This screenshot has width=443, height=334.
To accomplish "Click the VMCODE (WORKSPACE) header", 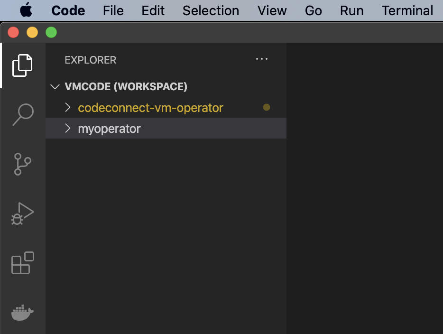I will pyautogui.click(x=166, y=86).
